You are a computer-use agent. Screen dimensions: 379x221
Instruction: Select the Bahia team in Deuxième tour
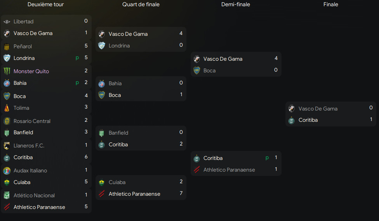20,83
